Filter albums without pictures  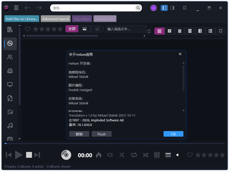(x=97, y=29)
